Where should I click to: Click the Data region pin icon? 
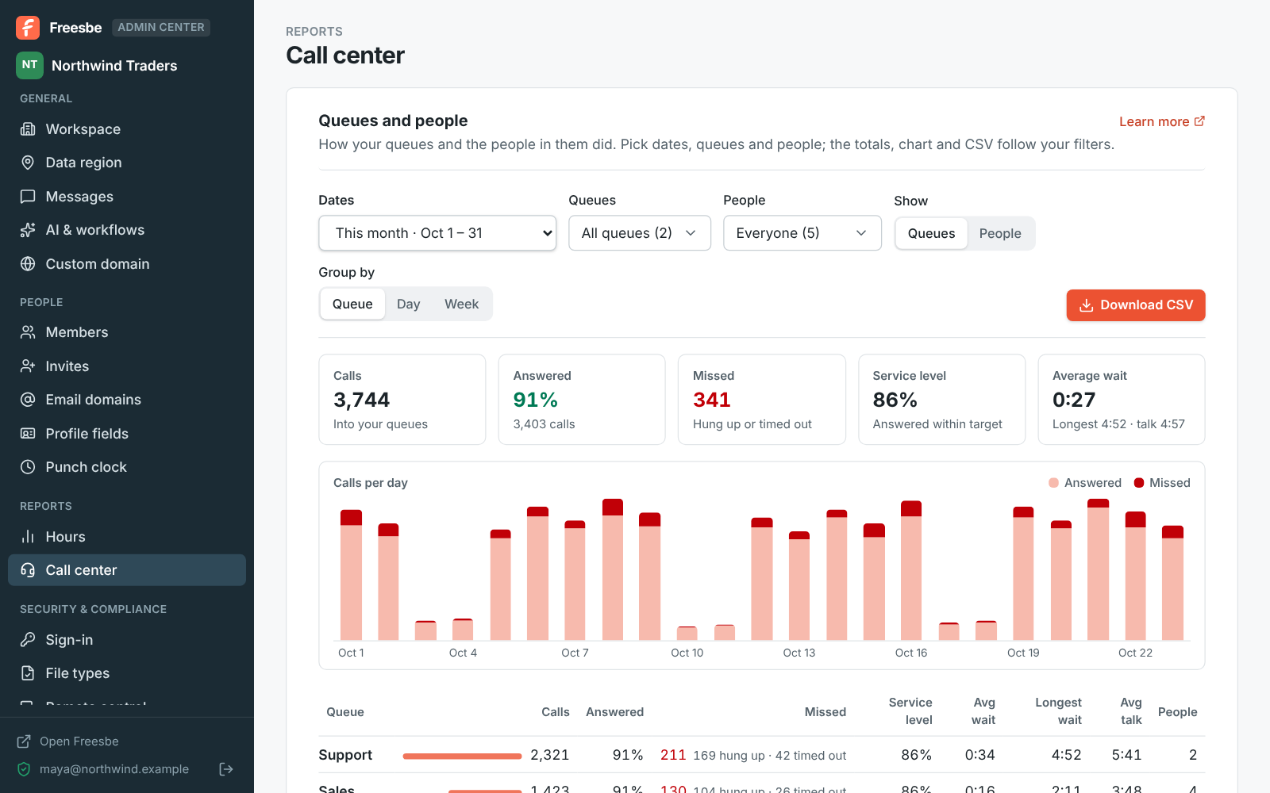28,163
